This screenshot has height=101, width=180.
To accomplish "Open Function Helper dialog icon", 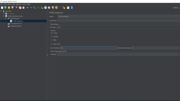I will tap(68, 8).
